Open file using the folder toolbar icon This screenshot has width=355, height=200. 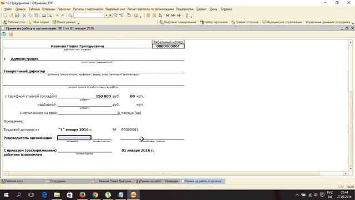[11, 16]
